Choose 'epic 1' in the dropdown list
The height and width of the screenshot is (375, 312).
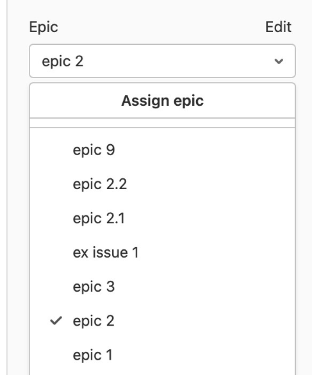pos(162,355)
